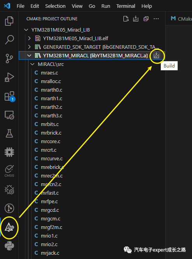
Task: Expand the YTM32B1ME05_Miracl_LIB.elf target
Action: point(29,39)
